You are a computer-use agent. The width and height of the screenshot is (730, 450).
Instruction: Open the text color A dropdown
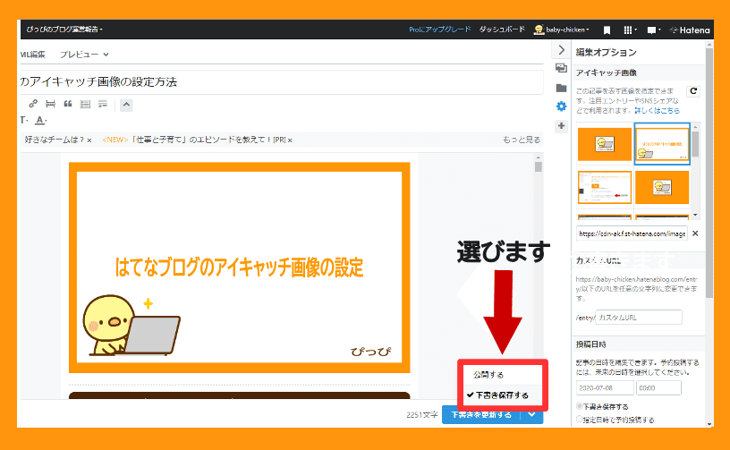click(x=41, y=120)
